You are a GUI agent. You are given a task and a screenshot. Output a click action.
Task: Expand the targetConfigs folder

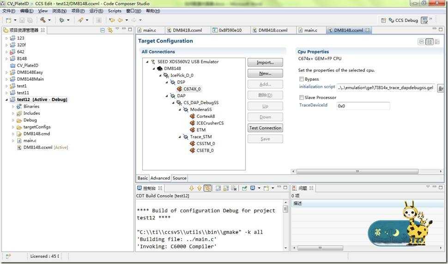(13, 127)
